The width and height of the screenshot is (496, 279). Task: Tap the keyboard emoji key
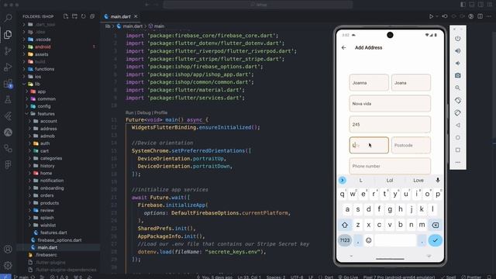[x=369, y=240]
